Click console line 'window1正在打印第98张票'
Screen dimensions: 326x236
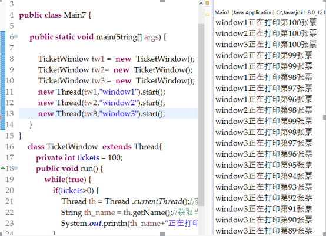[x=264, y=77]
